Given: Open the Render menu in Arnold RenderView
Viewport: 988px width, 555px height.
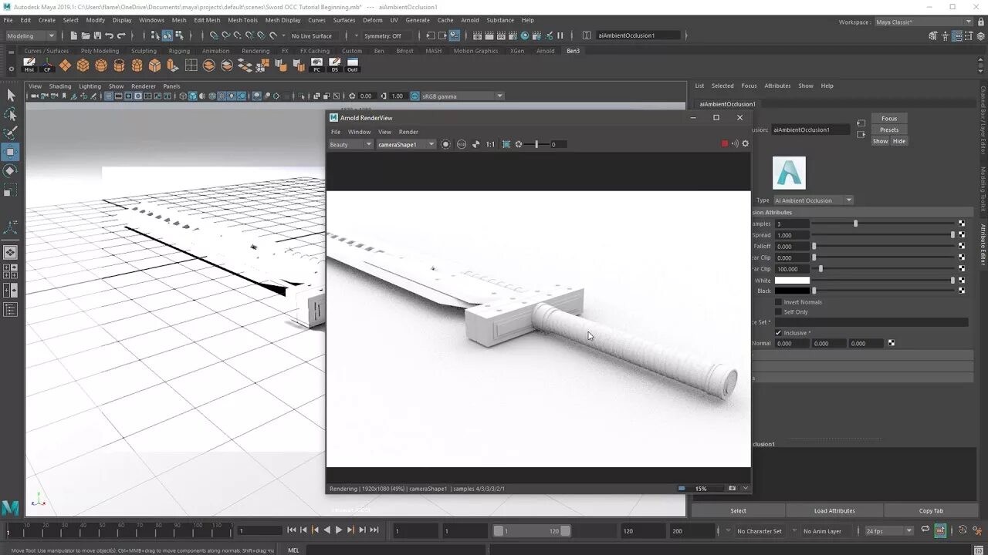Looking at the screenshot, I should (x=408, y=132).
